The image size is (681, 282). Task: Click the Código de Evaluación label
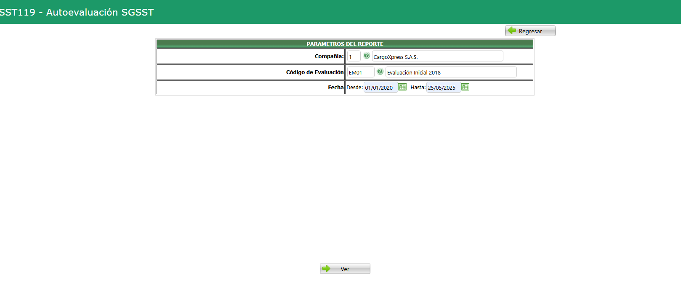(315, 72)
